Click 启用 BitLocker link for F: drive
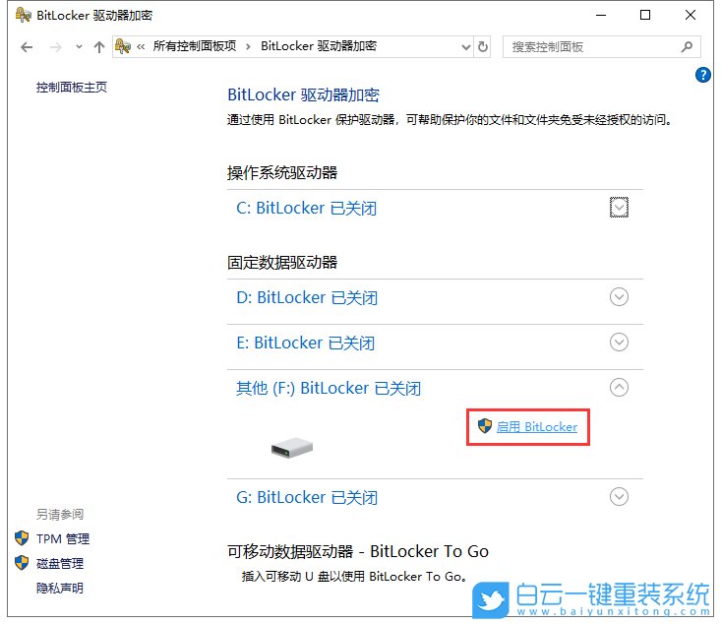Viewport: 721px width, 624px height. (537, 426)
